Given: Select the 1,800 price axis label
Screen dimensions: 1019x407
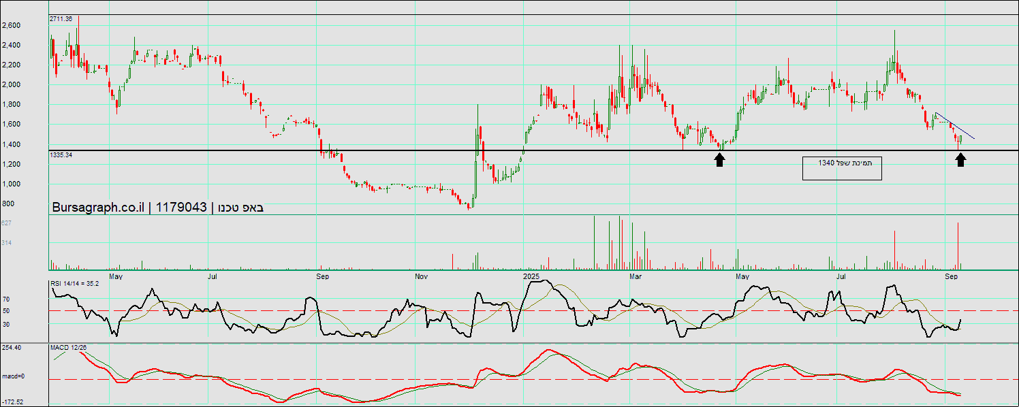Looking at the screenshot, I should coord(11,105).
